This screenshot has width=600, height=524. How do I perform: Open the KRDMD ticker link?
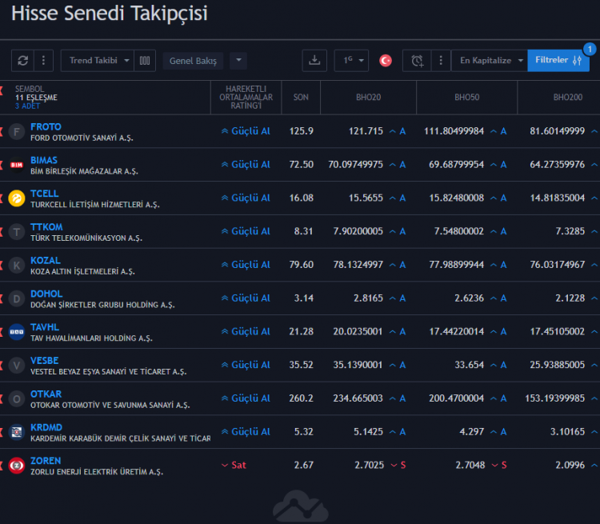point(46,427)
